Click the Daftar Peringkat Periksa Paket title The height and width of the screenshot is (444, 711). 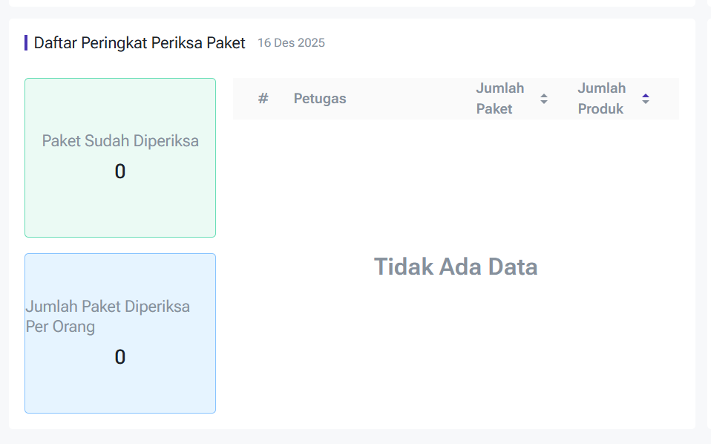(x=140, y=43)
